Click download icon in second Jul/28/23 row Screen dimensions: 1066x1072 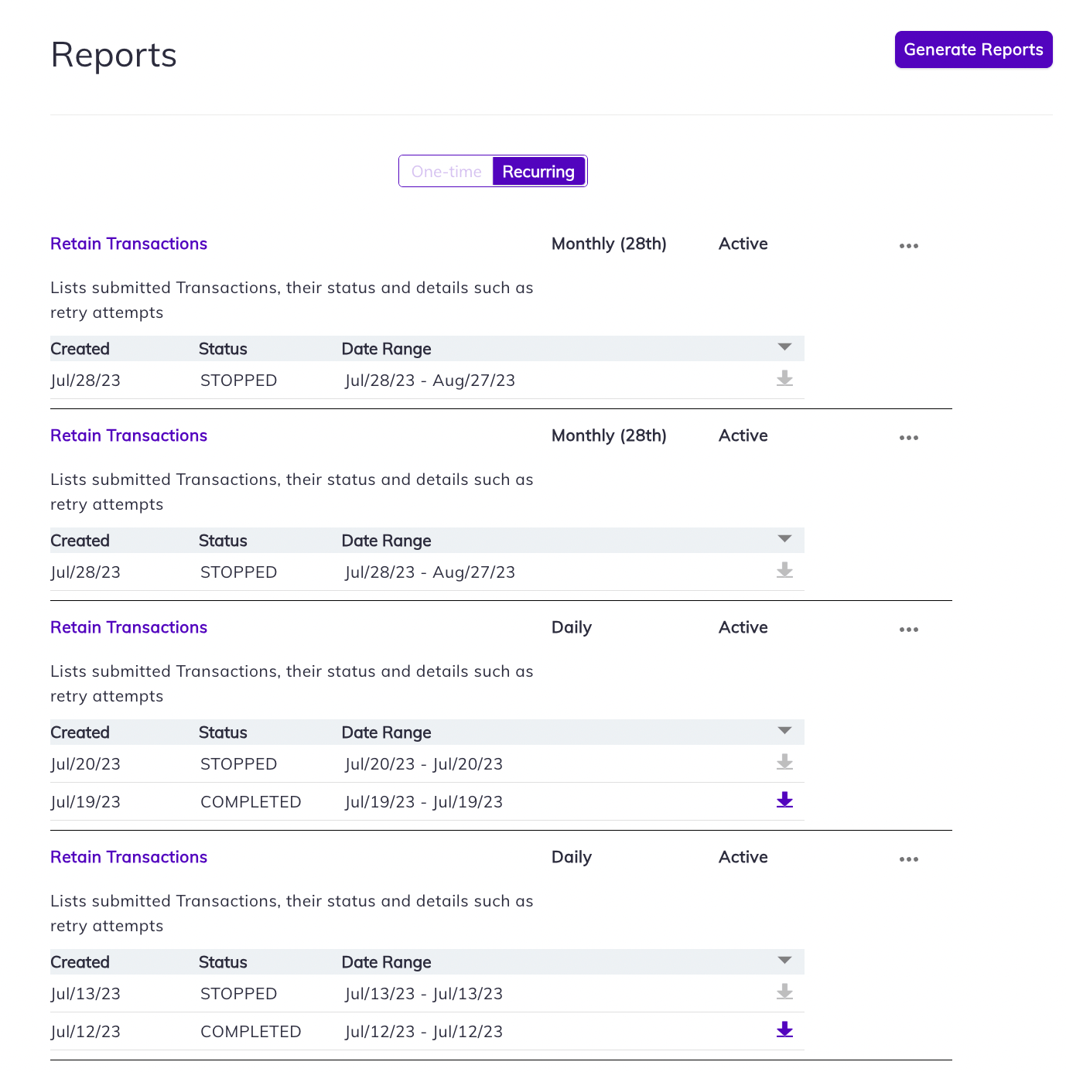tap(784, 570)
